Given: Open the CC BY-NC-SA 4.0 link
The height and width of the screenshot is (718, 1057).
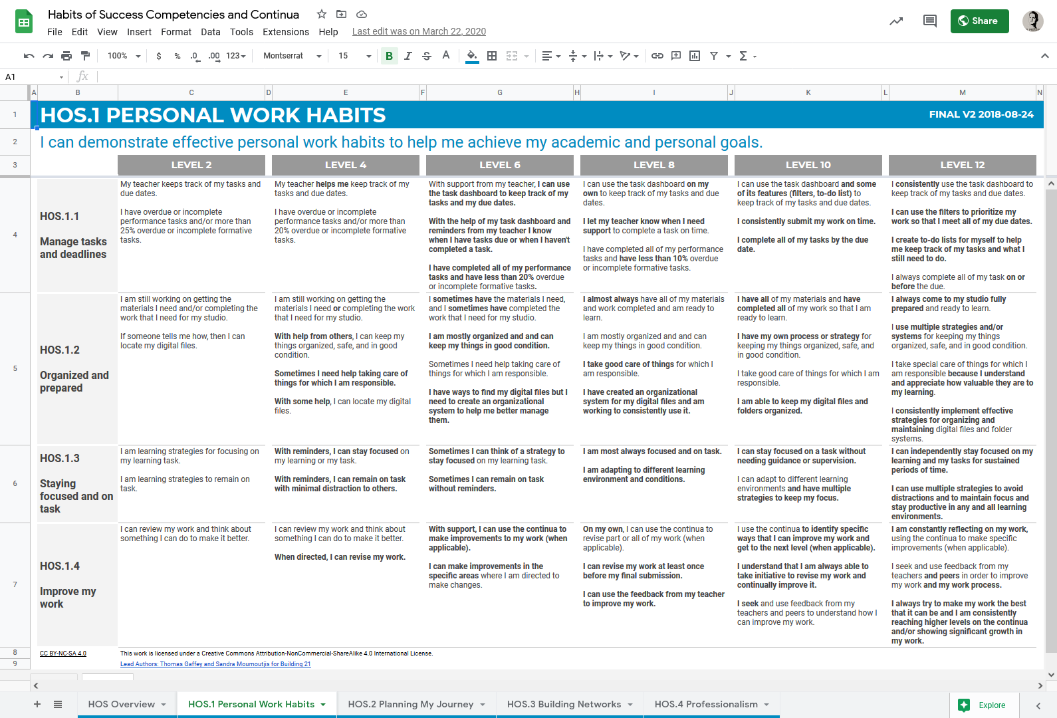Looking at the screenshot, I should pyautogui.click(x=63, y=654).
